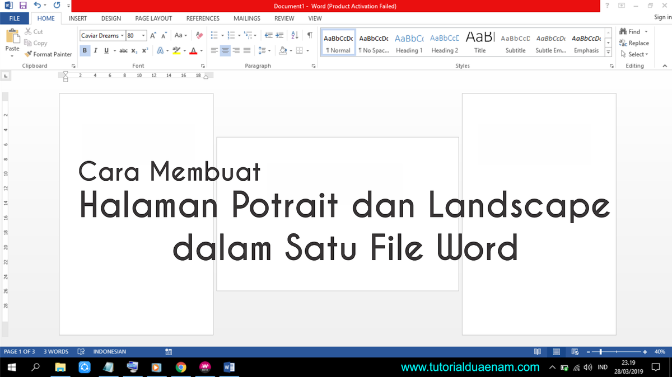The image size is (672, 377).
Task: Toggle Print Layout view
Action: pyautogui.click(x=556, y=352)
